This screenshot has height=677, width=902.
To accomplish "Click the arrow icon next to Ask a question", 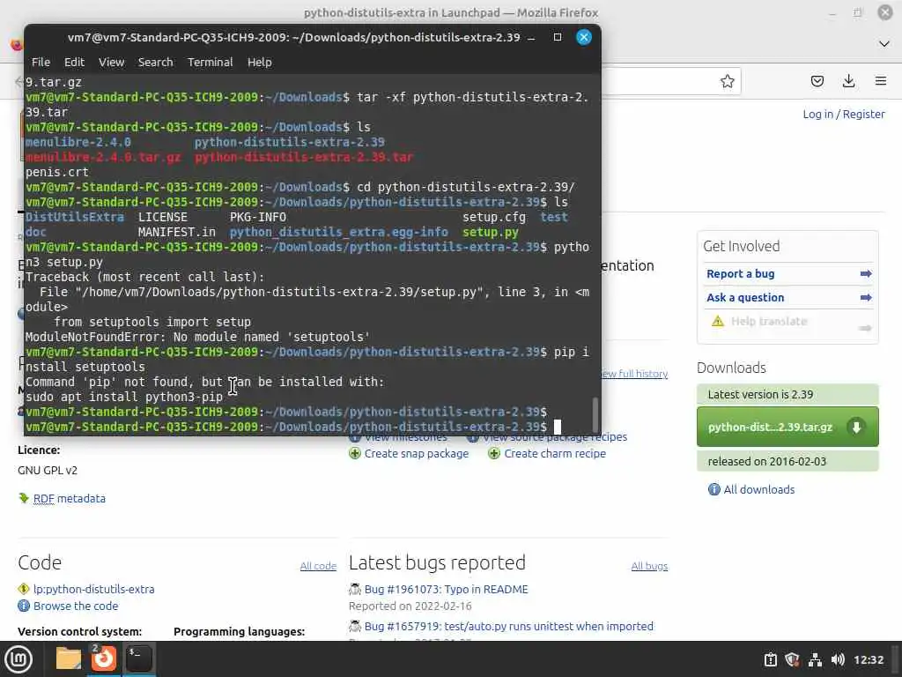I will pos(866,298).
